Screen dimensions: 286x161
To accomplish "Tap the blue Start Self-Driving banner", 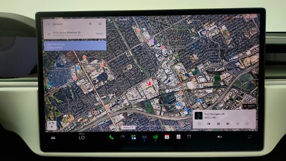I will [x=75, y=46].
